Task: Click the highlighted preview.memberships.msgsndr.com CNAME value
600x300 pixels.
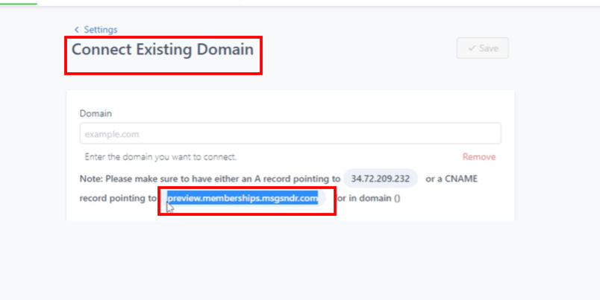Action: click(244, 199)
